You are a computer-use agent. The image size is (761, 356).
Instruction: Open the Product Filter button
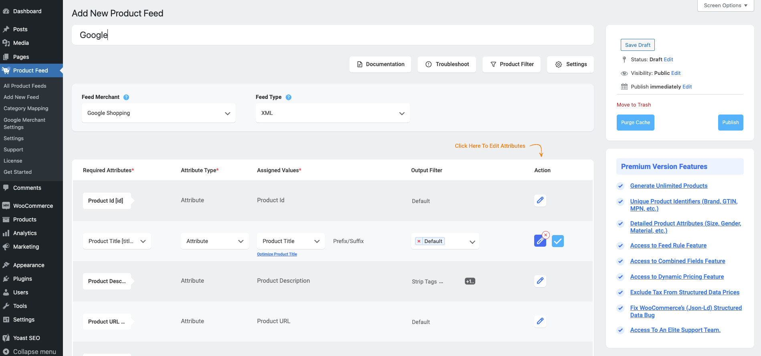pos(511,64)
